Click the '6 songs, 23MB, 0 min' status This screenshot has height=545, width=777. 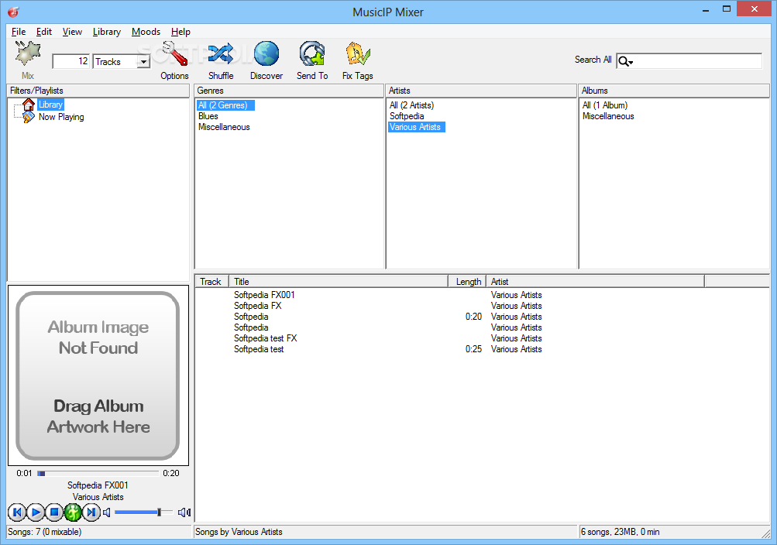point(620,532)
